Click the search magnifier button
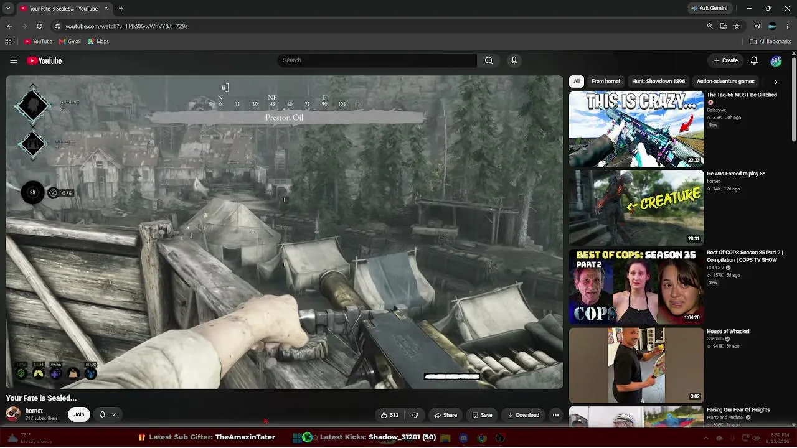 (489, 60)
